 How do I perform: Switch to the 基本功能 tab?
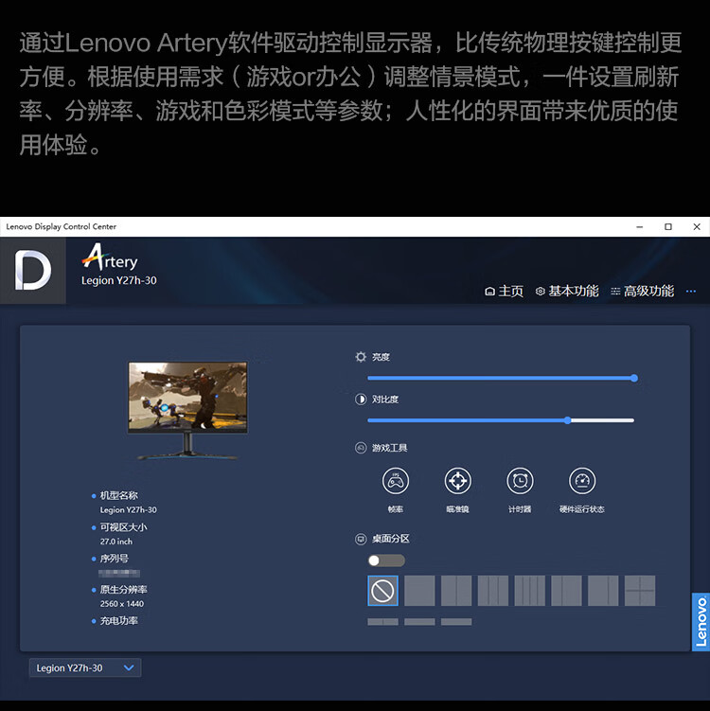[x=567, y=291]
